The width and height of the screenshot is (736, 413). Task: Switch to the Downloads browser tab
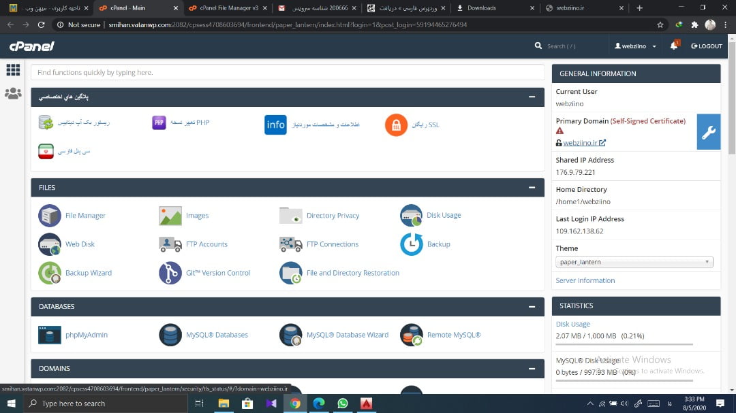(x=495, y=8)
